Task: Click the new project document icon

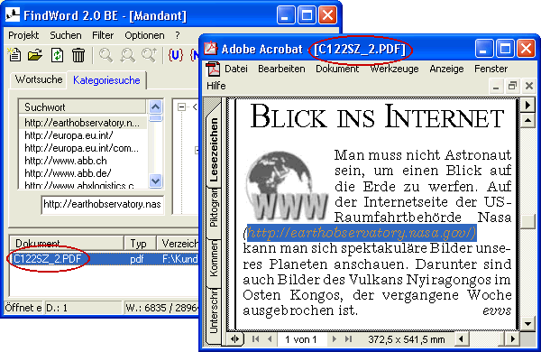Action: pos(14,55)
